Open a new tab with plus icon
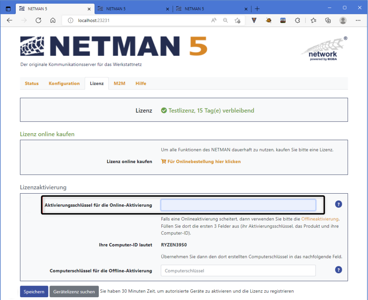 coord(257,9)
